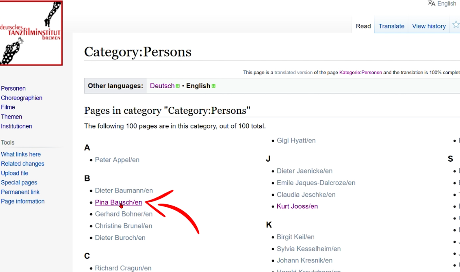The width and height of the screenshot is (460, 272).
Task: Switch to the Read tab
Action: point(363,26)
